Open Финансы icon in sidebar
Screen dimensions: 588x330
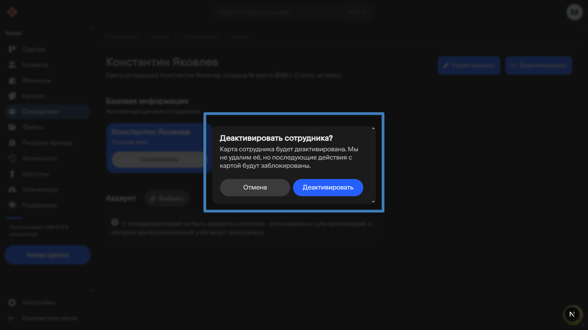[x=12, y=80]
